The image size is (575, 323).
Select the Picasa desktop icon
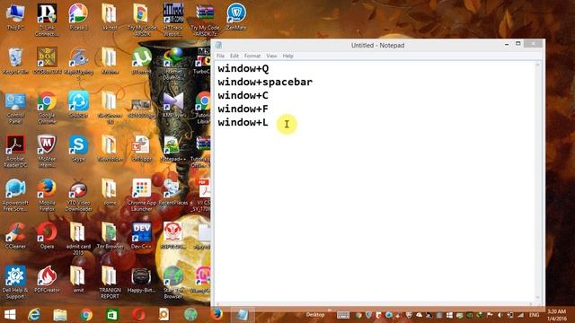(x=78, y=18)
